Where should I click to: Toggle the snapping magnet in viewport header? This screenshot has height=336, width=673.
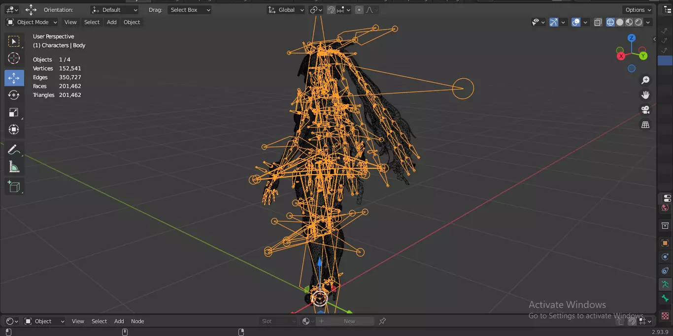click(x=332, y=10)
